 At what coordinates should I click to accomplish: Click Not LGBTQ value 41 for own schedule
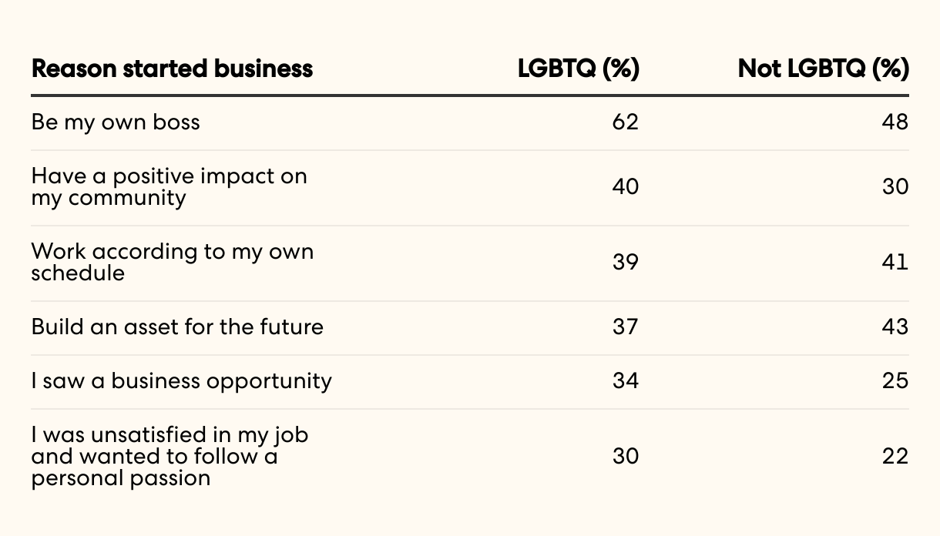tap(895, 263)
